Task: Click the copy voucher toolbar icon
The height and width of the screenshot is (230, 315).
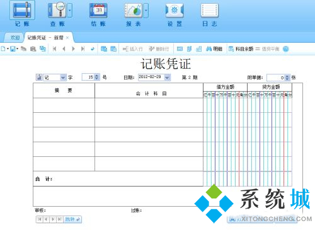Action: tap(23, 49)
